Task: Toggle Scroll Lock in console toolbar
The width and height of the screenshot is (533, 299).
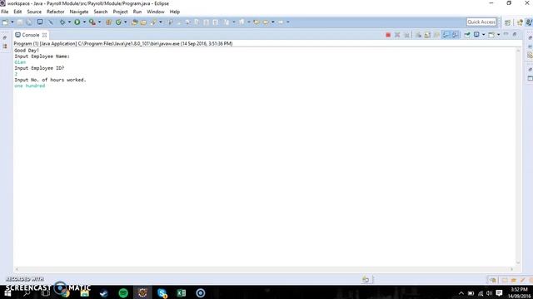Action: [427, 35]
